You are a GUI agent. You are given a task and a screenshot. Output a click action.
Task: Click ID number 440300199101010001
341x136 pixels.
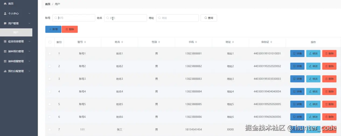267,54
